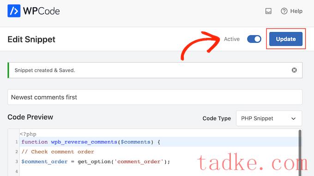Click the code editor vertical scrollbar
314x176 pixels.
coord(300,153)
